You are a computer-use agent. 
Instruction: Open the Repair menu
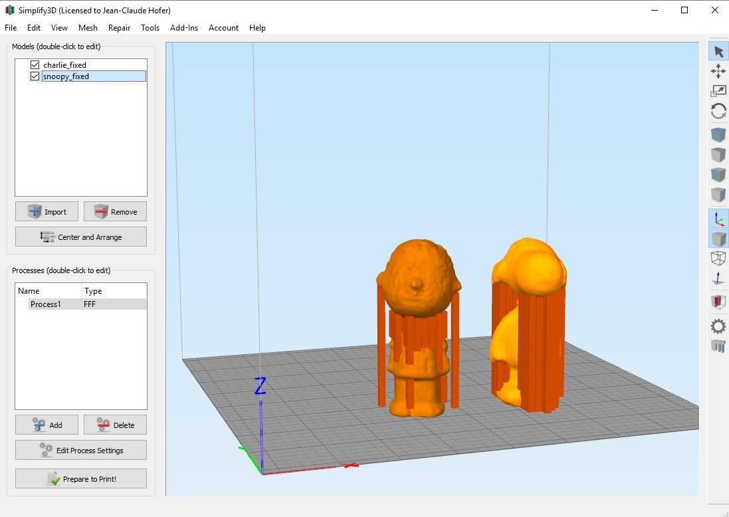[x=119, y=28]
